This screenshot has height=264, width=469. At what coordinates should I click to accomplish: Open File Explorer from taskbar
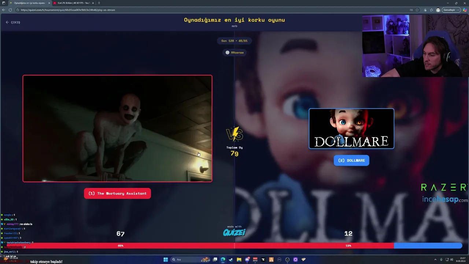point(239,260)
